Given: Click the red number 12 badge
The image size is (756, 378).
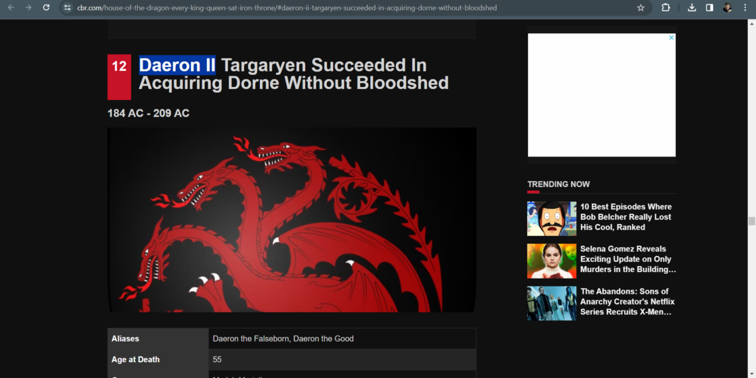Looking at the screenshot, I should tap(119, 77).
